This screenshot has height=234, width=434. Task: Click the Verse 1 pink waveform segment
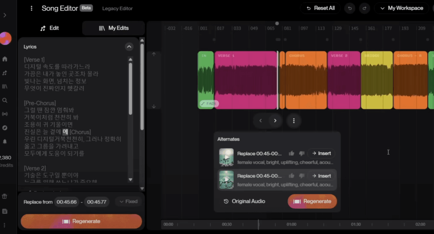(x=245, y=80)
